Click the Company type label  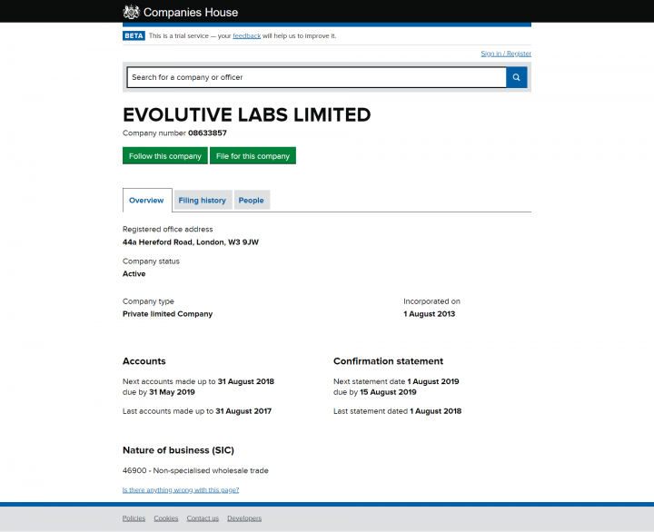[x=148, y=301]
